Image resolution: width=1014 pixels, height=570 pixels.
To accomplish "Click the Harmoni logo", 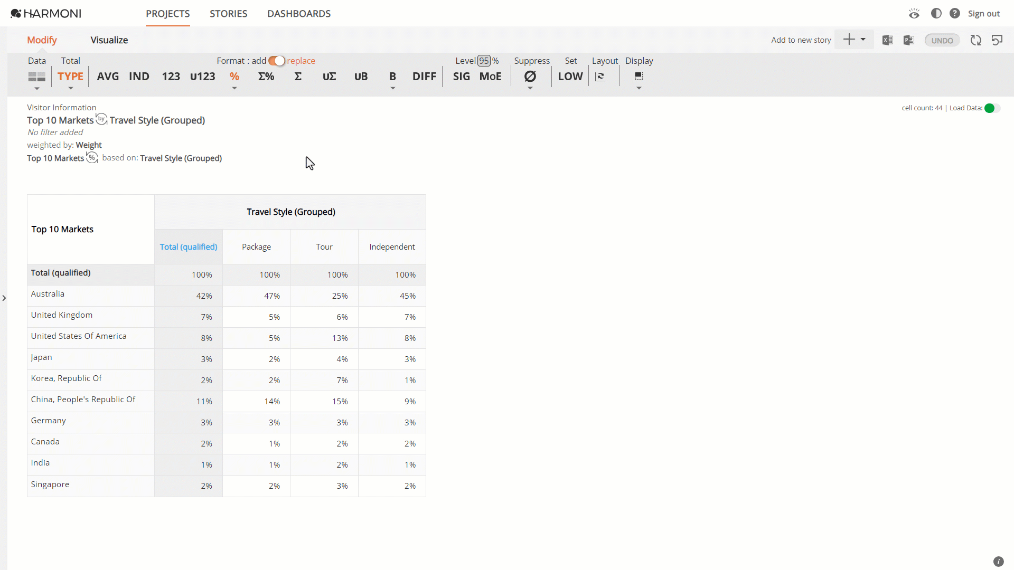I will click(x=46, y=13).
